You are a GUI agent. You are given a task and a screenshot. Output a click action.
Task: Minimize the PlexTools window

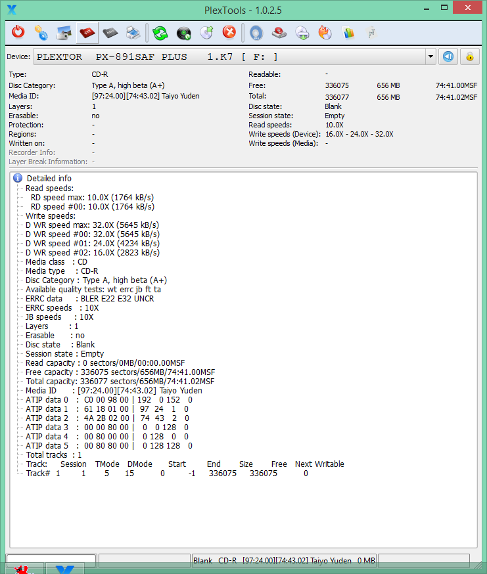[x=426, y=8]
